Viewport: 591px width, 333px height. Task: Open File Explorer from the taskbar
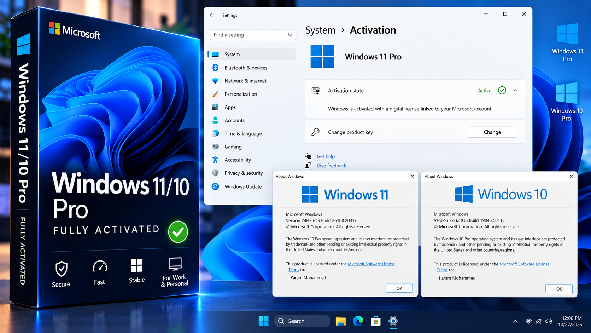(341, 321)
